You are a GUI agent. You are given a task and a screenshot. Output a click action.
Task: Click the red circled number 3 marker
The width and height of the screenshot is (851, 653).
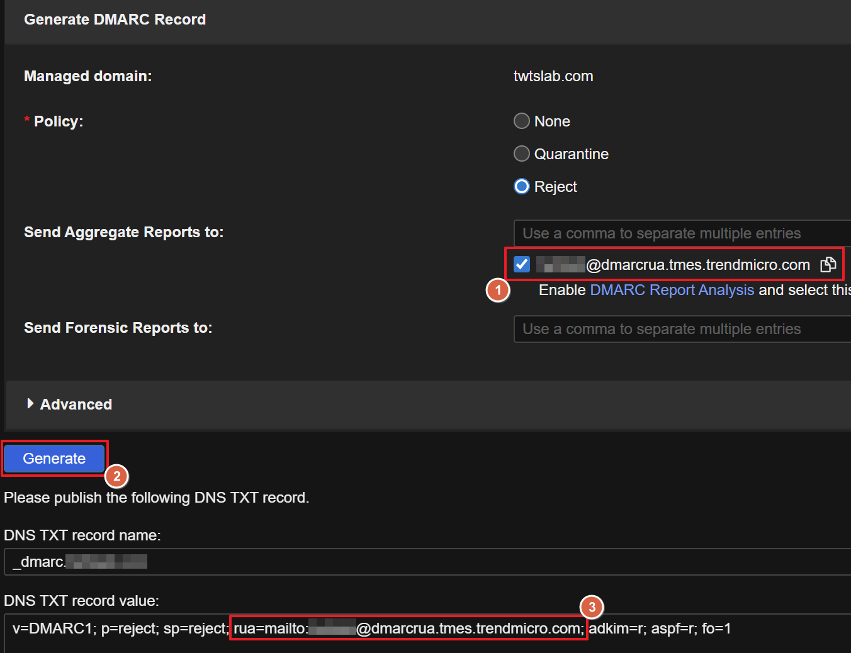[592, 607]
